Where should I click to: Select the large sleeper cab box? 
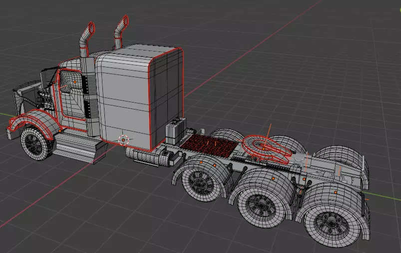pos(140,98)
